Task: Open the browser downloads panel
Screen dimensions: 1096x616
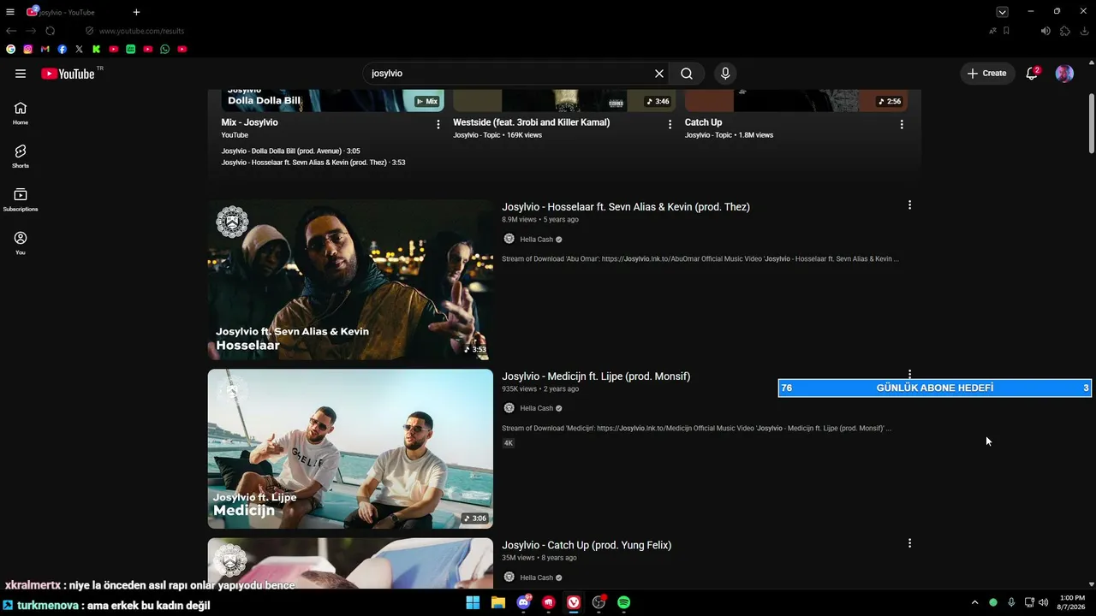Action: 1084,31
